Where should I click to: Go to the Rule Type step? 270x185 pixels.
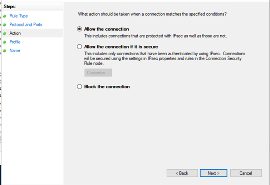19,16
